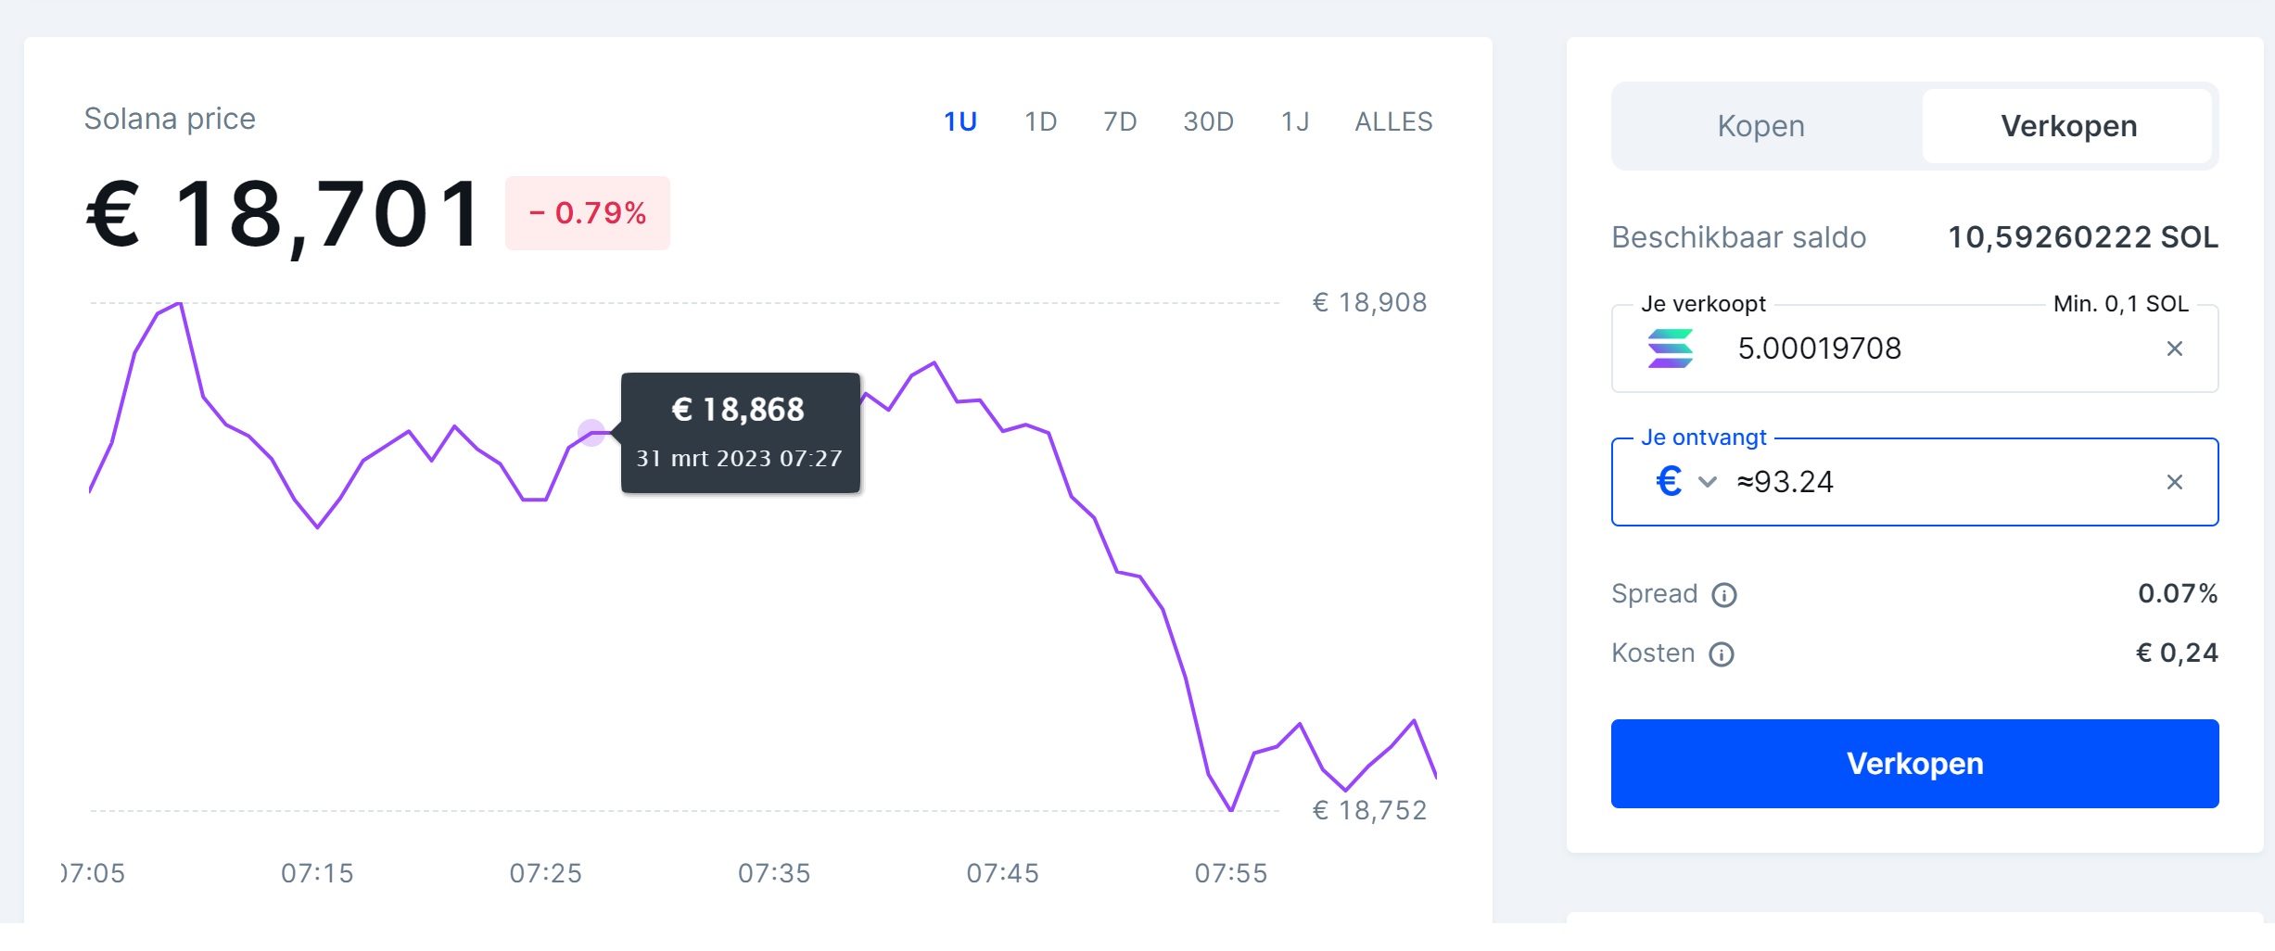Screen dimensions: 2275x951
Task: Click the available balance 10,59260222 SOL
Action: (x=2082, y=237)
